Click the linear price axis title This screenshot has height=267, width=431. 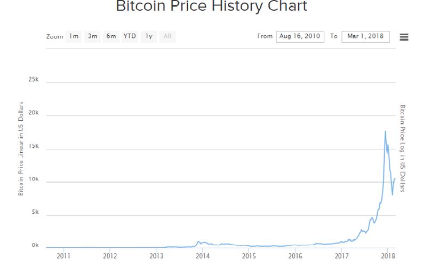pyautogui.click(x=22, y=148)
